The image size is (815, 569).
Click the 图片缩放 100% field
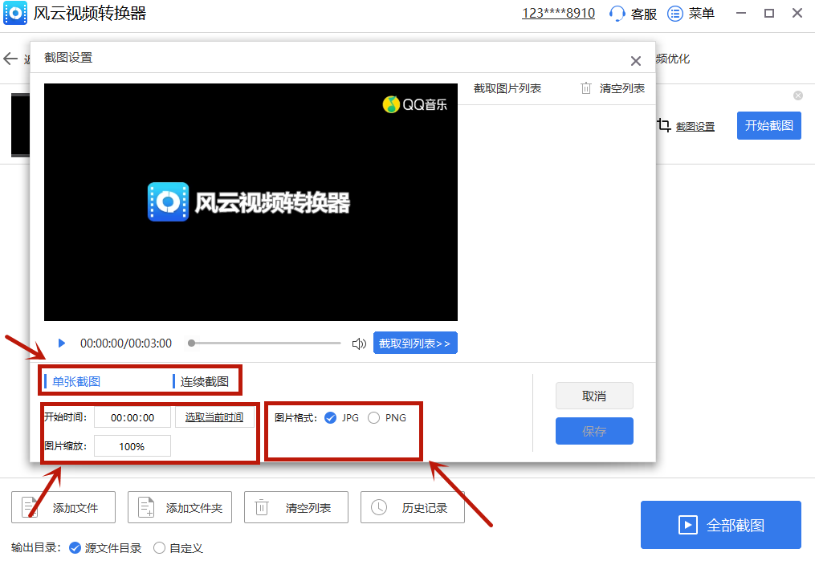(x=132, y=446)
